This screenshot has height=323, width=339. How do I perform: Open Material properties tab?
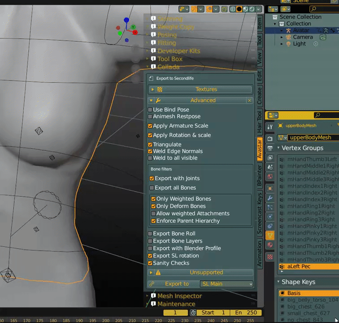[270, 245]
